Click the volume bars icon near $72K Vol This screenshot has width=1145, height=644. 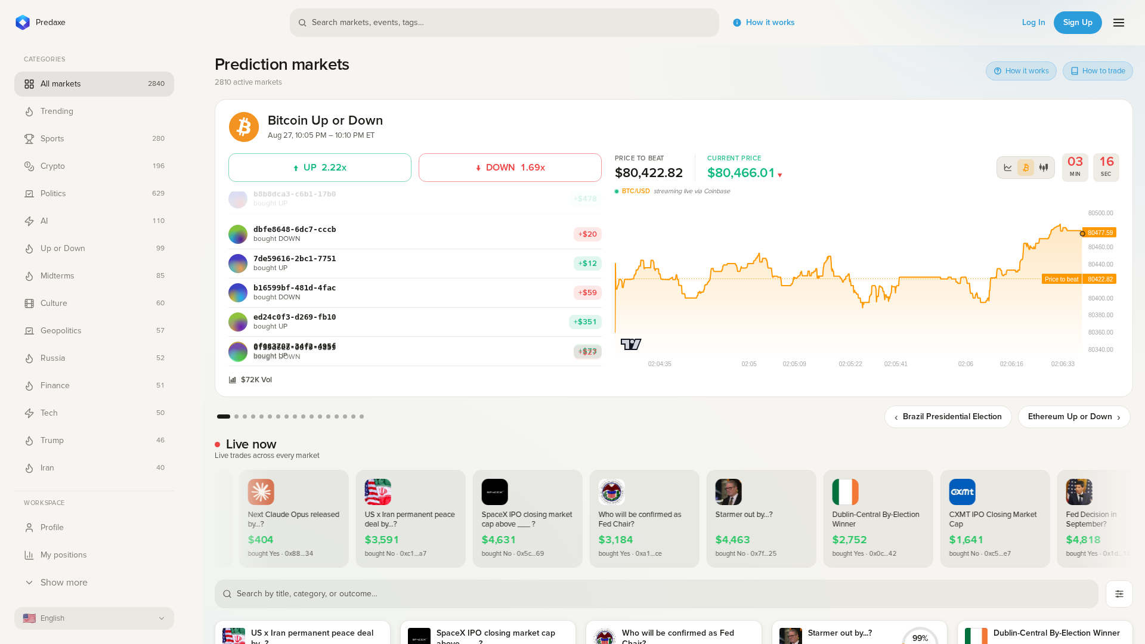[233, 380]
